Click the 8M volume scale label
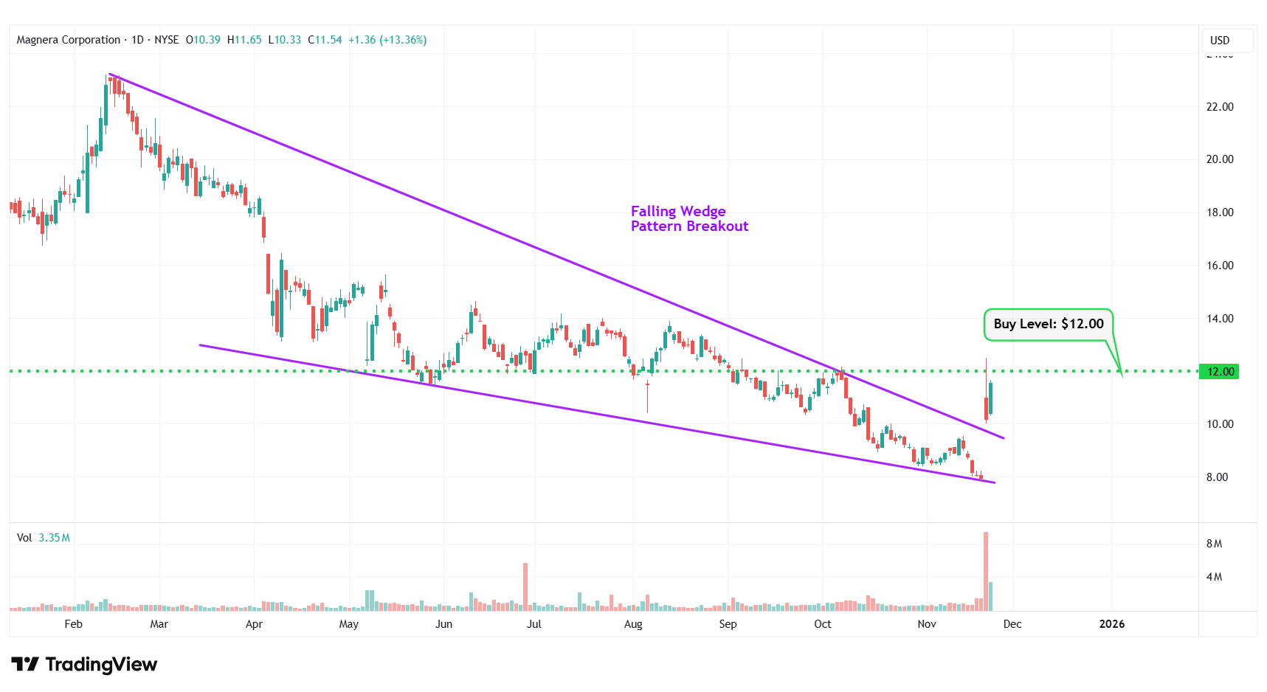Viewport: 1267px width, 692px height. [x=1214, y=544]
